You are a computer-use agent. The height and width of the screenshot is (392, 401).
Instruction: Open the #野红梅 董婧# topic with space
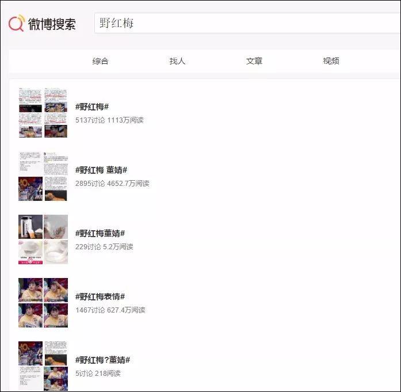(x=101, y=170)
